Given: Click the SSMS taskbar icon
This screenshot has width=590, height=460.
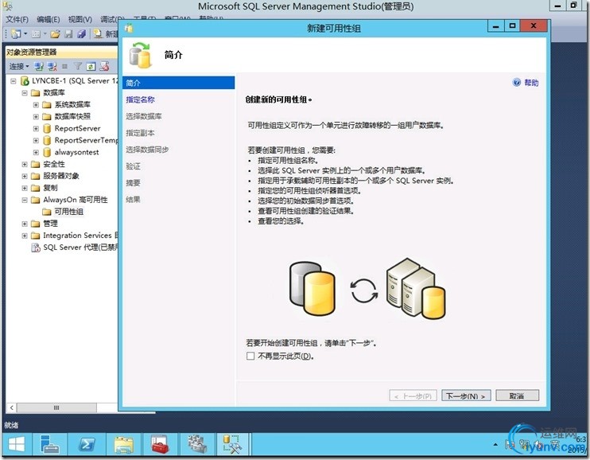Looking at the screenshot, I should click(x=232, y=445).
